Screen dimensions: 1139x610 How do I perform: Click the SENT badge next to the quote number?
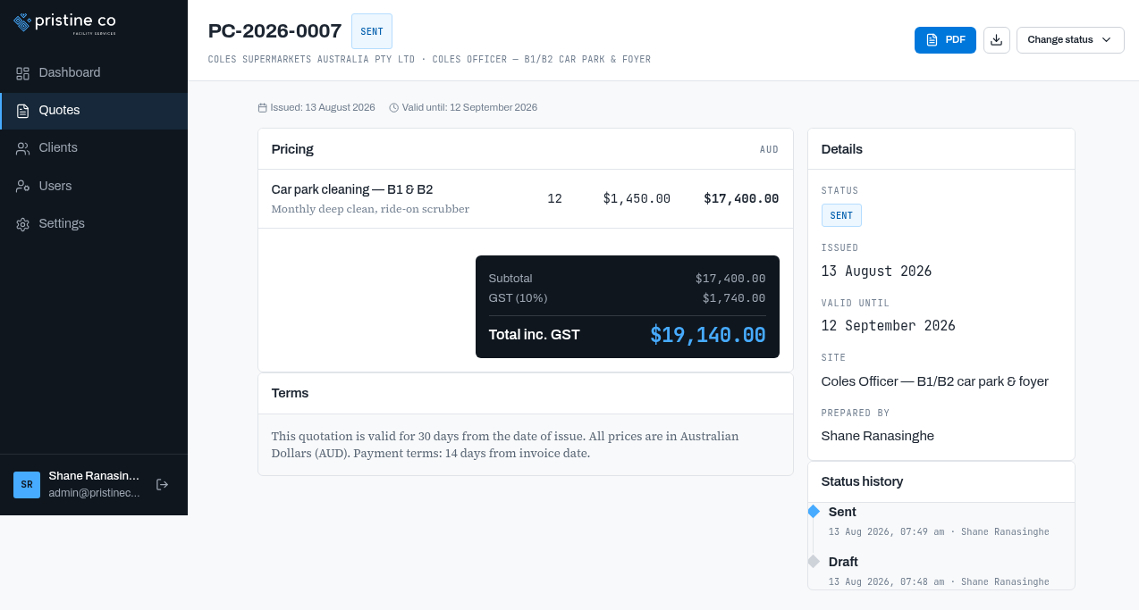click(372, 31)
